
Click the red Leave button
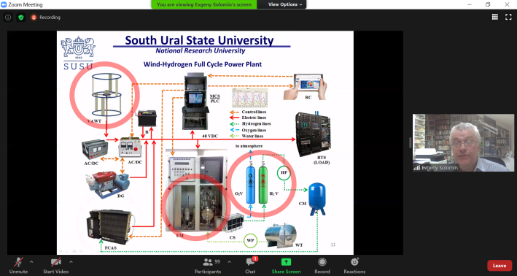[499, 266]
